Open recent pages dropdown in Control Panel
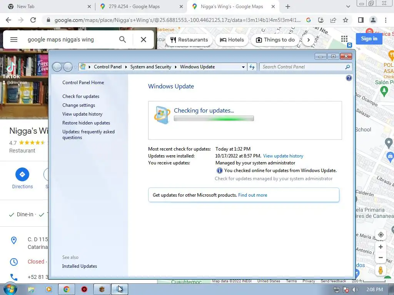 pos(75,67)
